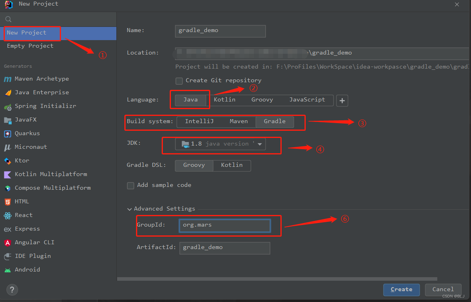471x302 pixels.
Task: Open Compose Multiplatform generator
Action: (58, 188)
